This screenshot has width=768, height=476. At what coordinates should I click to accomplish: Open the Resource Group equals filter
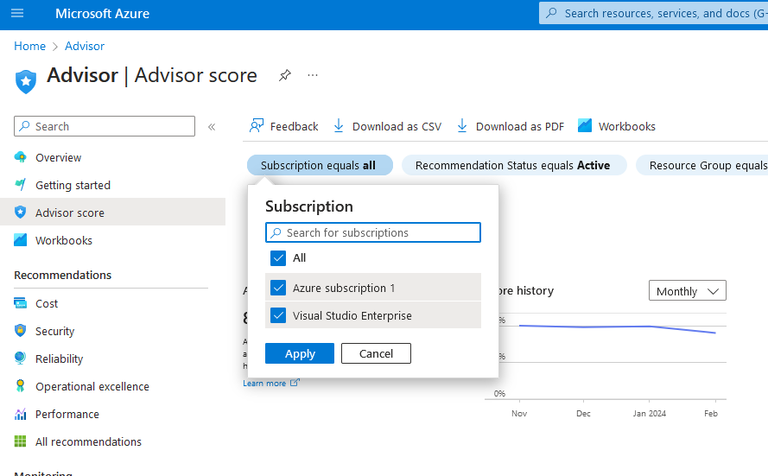pos(701,166)
